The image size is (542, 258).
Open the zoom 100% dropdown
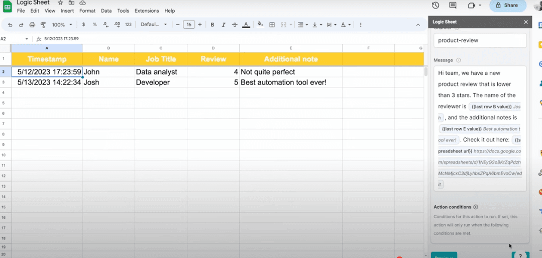(62, 25)
